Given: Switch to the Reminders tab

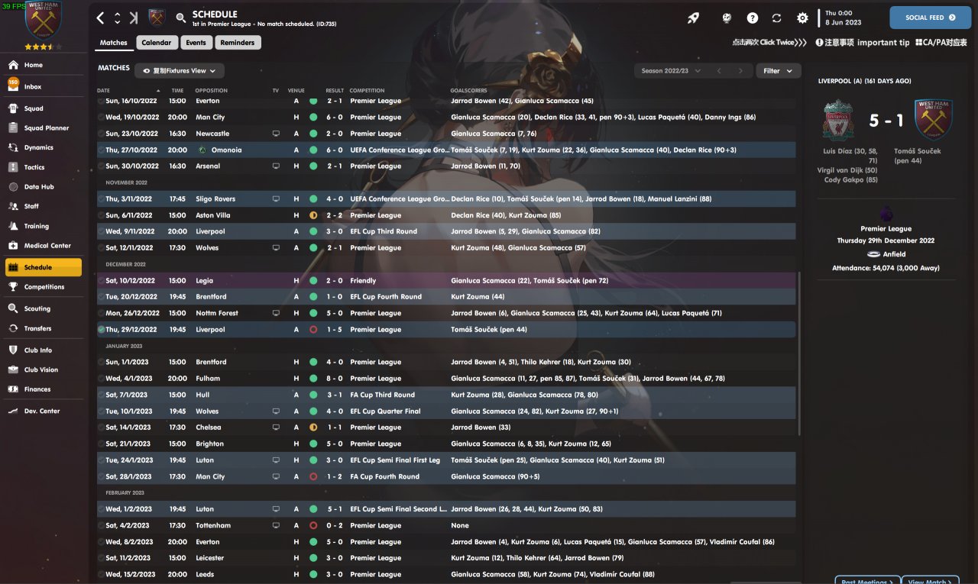Looking at the screenshot, I should [238, 43].
